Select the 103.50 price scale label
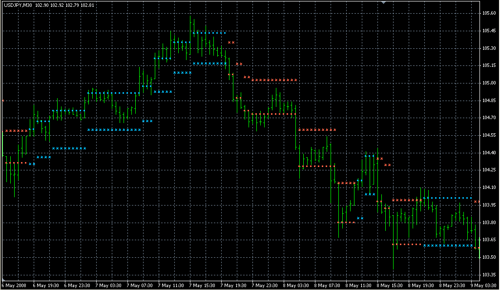The height and width of the screenshot is (290, 500). (x=489, y=257)
